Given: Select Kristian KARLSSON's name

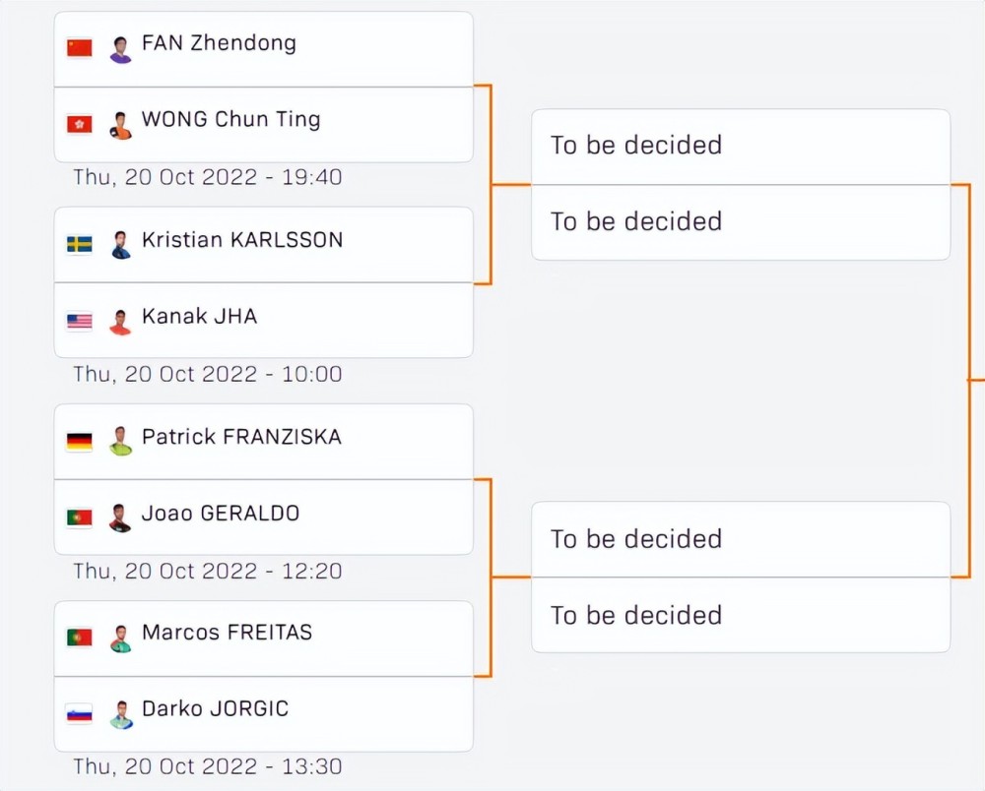Looking at the screenshot, I should [x=242, y=240].
